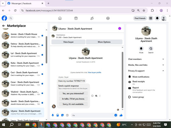The width and height of the screenshot is (171, 128).
Task: Choose a GIF icon
Action: pos(67,115)
